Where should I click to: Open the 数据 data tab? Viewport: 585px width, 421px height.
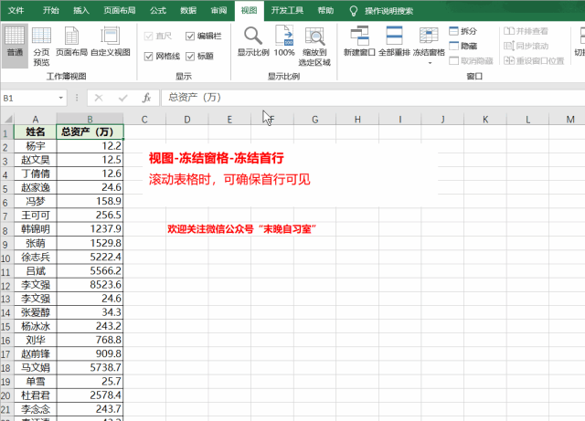pos(188,10)
